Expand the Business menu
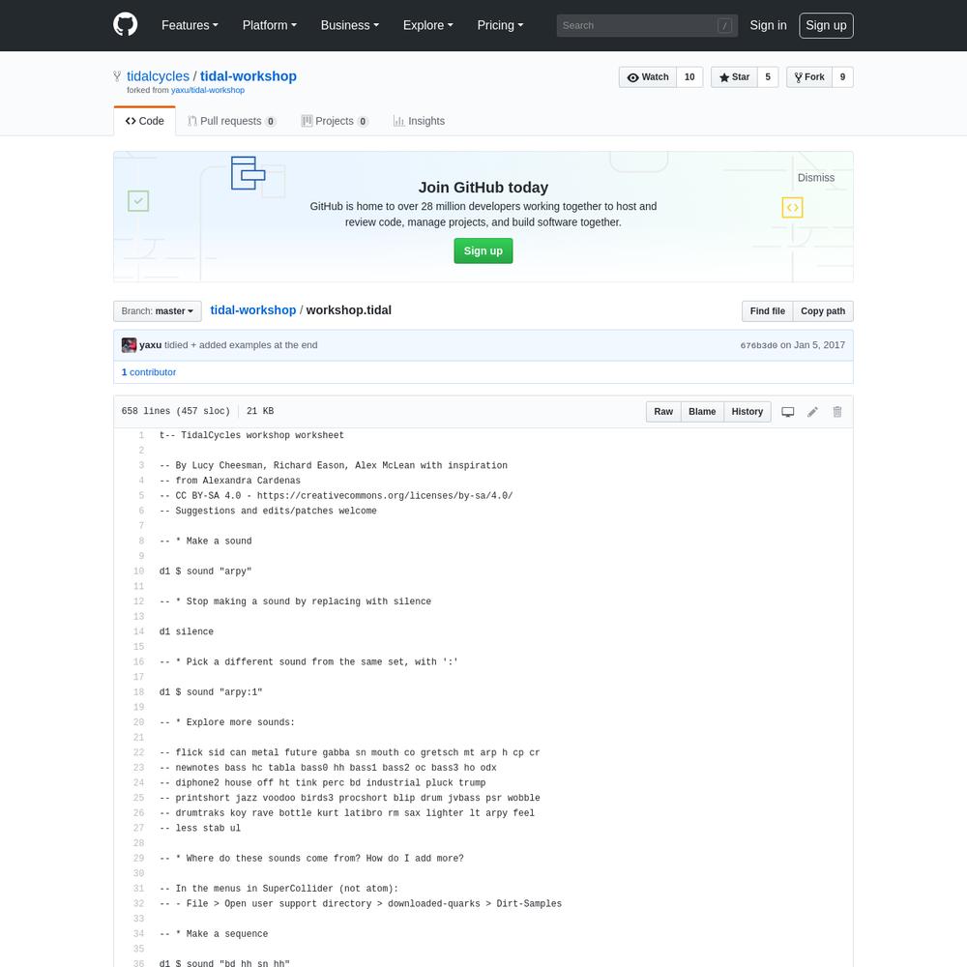 (350, 25)
